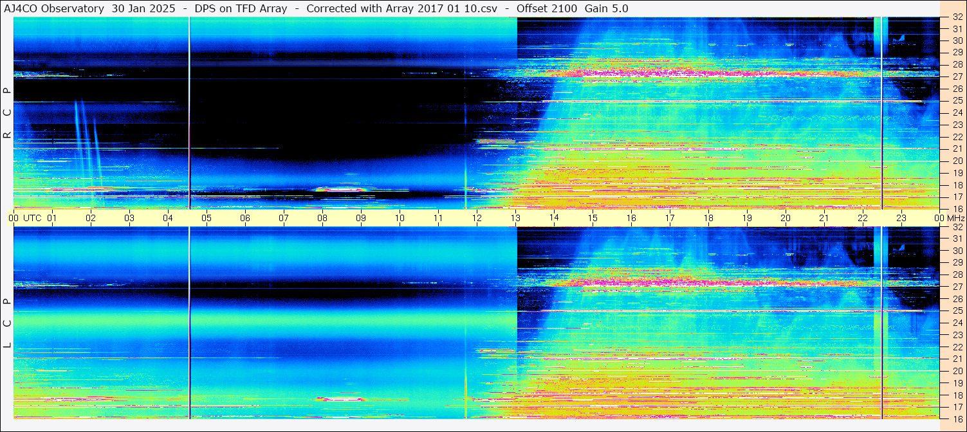Click the 32 MHz label of RCP panel
Viewport: 967px width, 432px height.
pos(957,17)
